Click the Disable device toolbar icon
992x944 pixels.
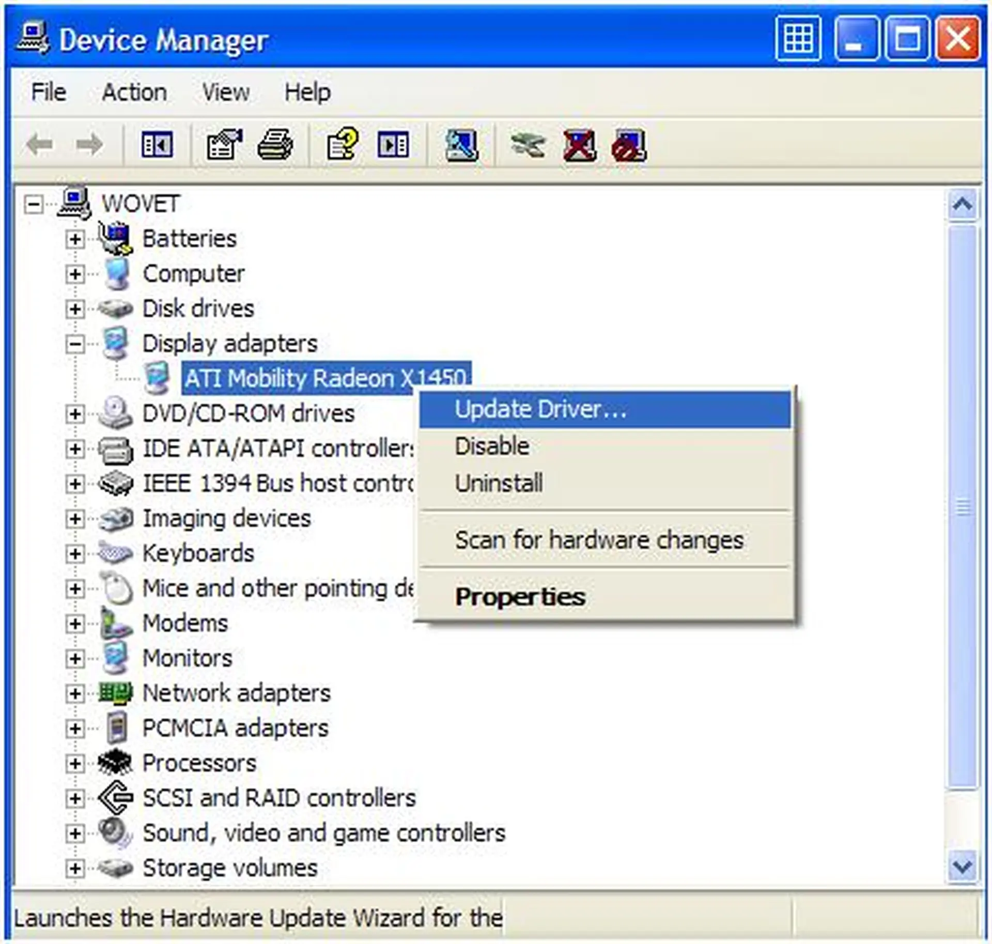pos(629,146)
